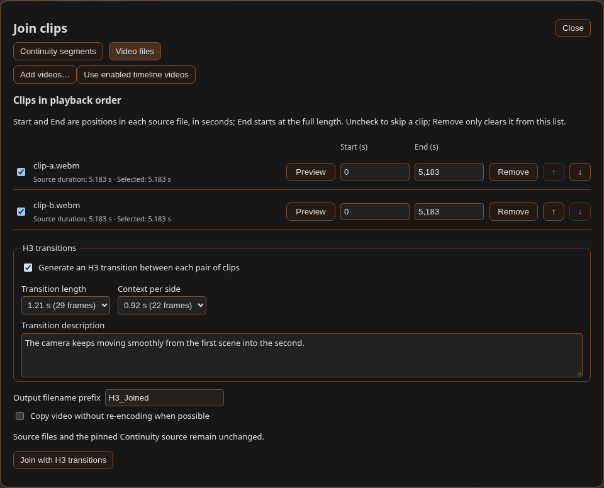Click the Output filename prefix field
604x488 pixels.
coord(164,398)
